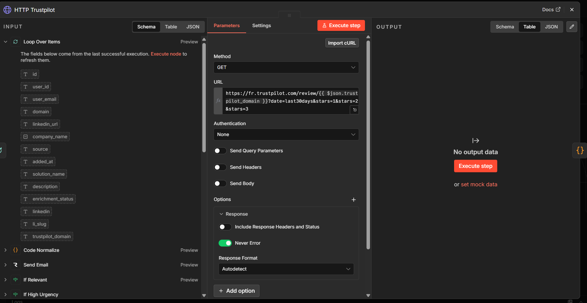Click the panel drag handle above Parameters
The image size is (587, 303).
pos(289,15)
